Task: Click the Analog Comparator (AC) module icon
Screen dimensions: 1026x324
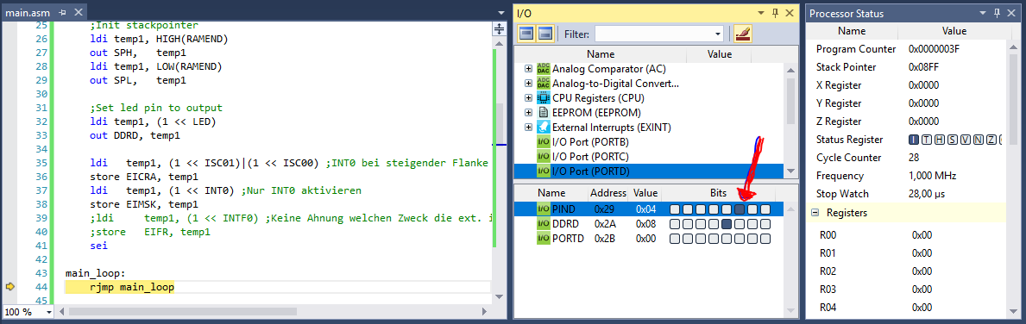Action: pyautogui.click(x=543, y=69)
